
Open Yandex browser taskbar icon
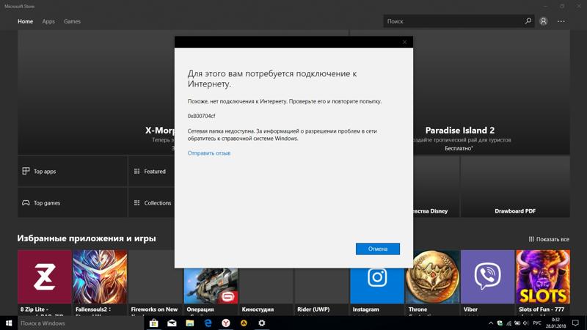tap(226, 323)
